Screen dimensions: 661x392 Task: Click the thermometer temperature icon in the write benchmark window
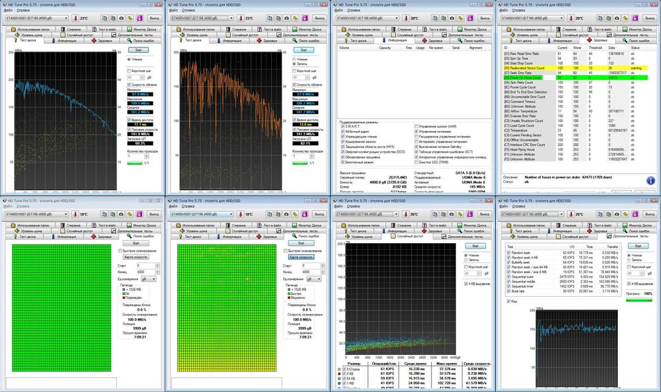point(239,19)
